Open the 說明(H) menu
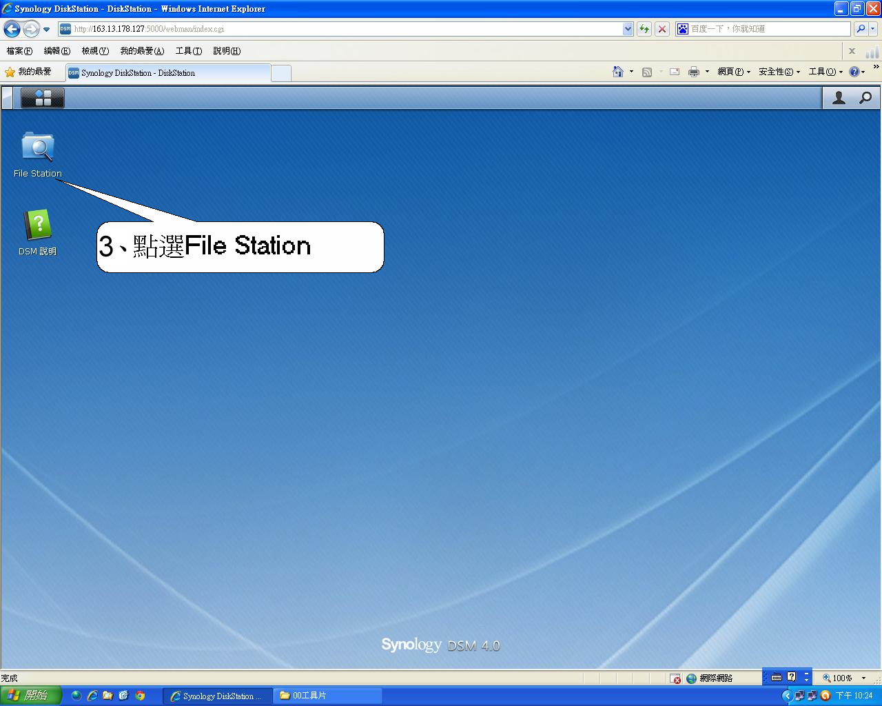The image size is (882, 706). (x=227, y=51)
